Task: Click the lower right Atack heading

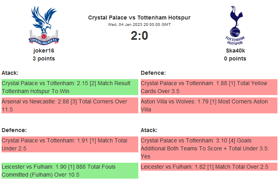Action: point(149,130)
